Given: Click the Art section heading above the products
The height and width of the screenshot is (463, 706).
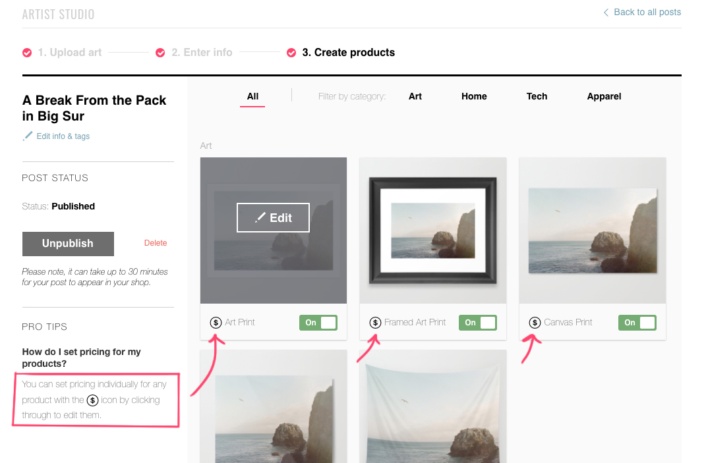Looking at the screenshot, I should [206, 146].
